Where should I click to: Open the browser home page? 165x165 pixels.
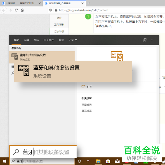pyautogui.click(x=22, y=10)
